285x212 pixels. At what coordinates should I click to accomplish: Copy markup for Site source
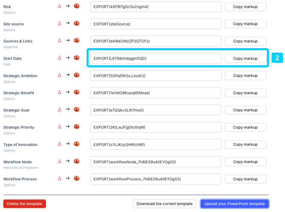(x=245, y=24)
